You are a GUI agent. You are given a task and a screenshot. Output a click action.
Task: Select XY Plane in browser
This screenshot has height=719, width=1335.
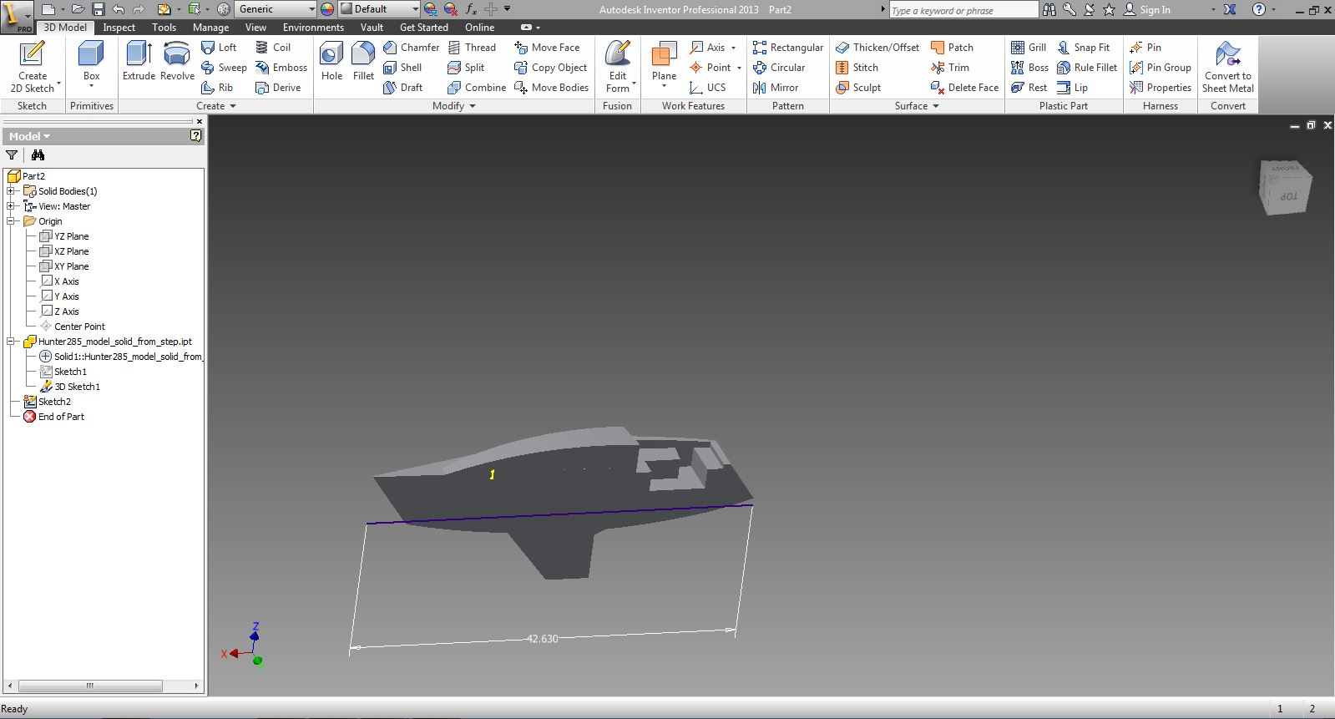(64, 266)
